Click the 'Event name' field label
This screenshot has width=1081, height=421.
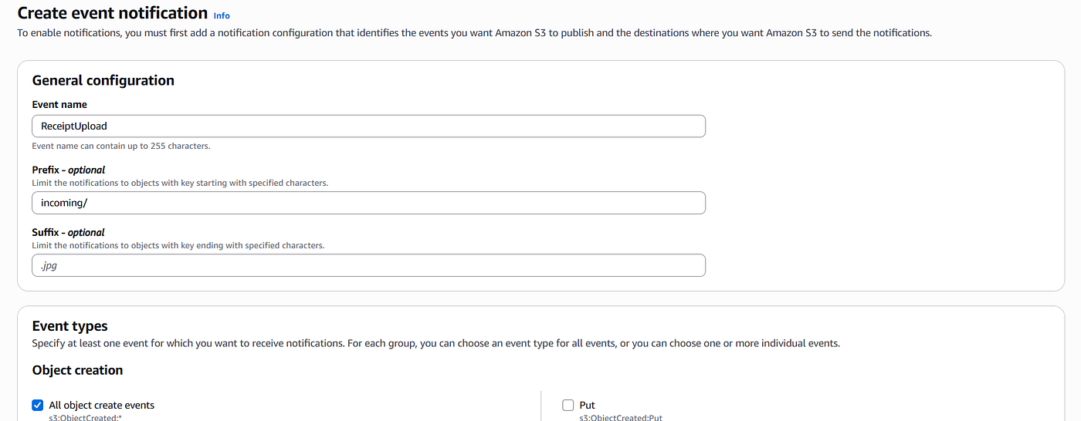tap(59, 104)
